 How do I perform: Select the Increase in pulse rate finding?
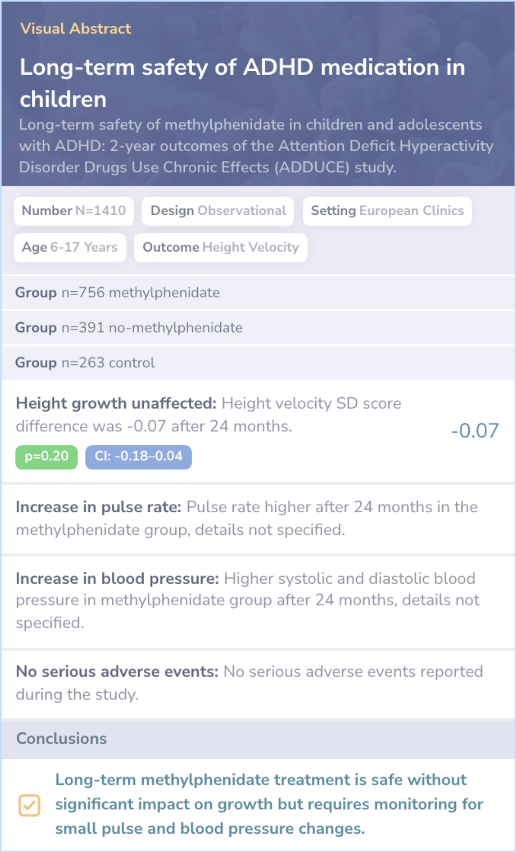tap(258, 519)
